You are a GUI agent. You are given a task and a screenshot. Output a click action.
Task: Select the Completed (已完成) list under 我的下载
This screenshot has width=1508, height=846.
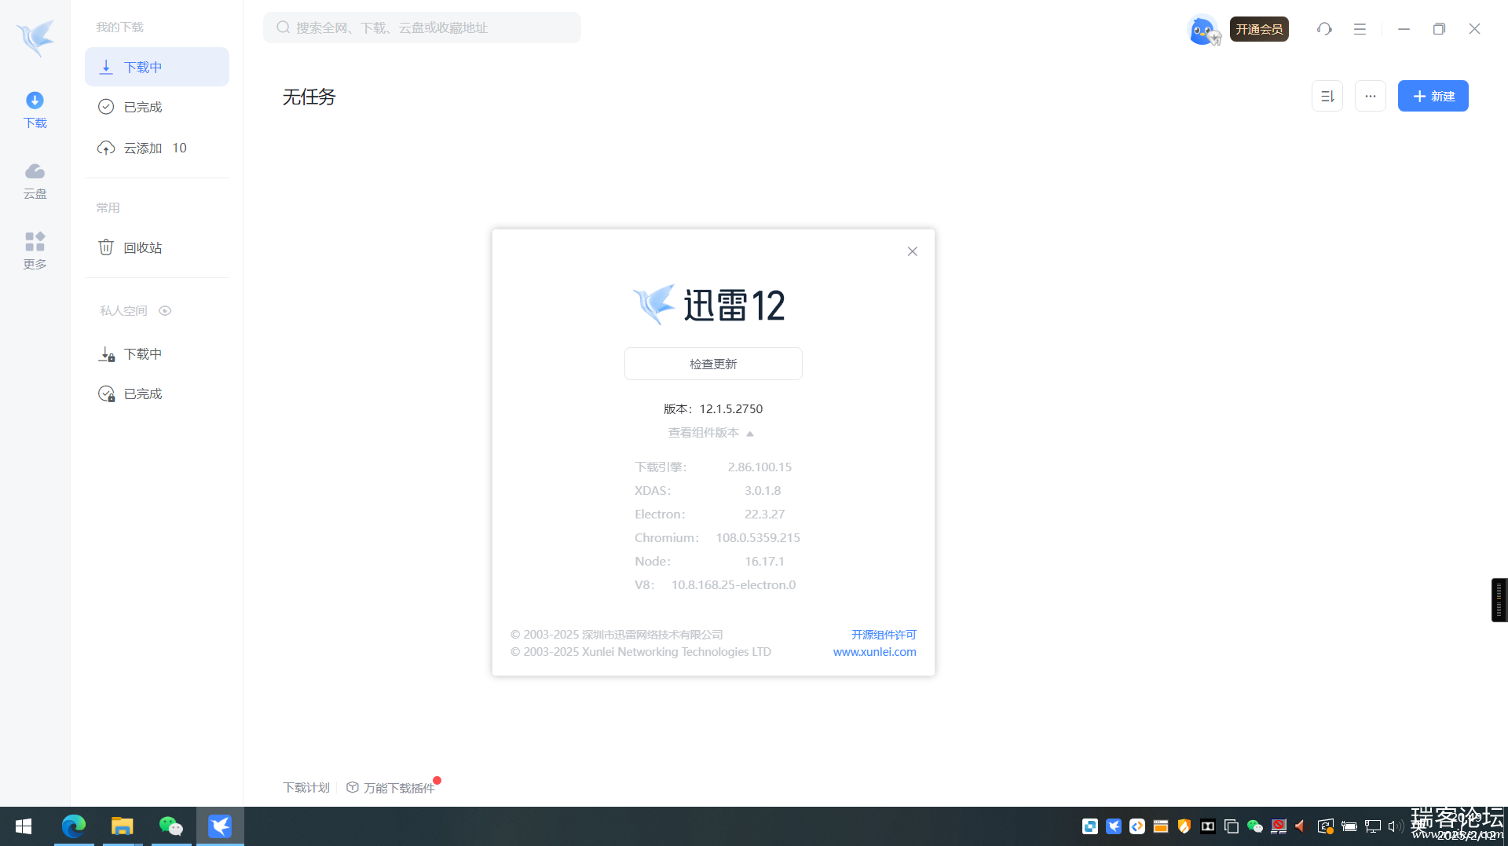[142, 107]
